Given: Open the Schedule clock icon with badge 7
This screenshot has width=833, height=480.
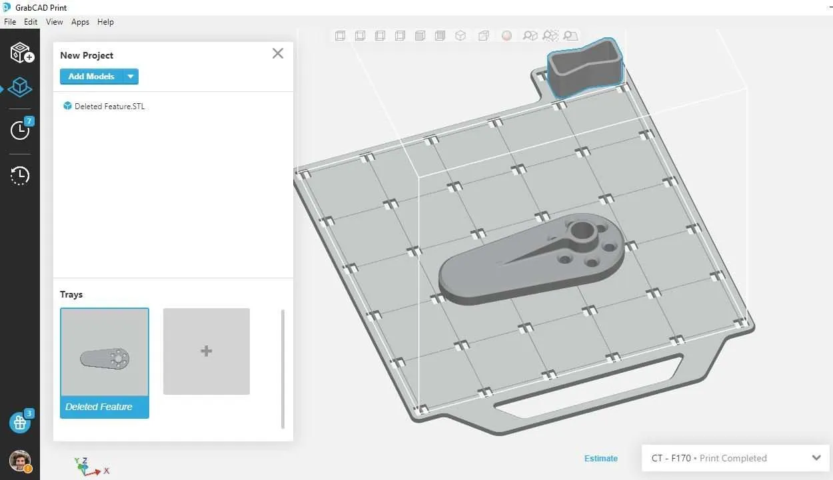Looking at the screenshot, I should coord(21,129).
